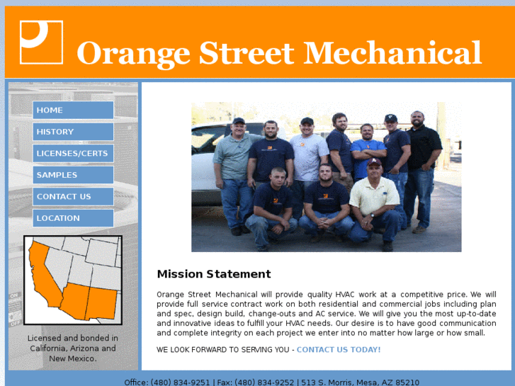
Task: Click the Mission Statement heading
Action: coord(214,273)
